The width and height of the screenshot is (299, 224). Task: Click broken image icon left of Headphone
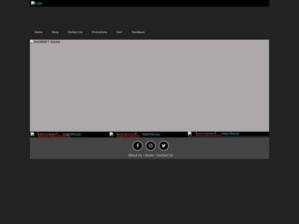(190, 133)
